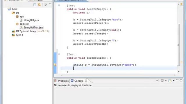
Task: Click the src source folder icon
Action: [x=13, y=13]
